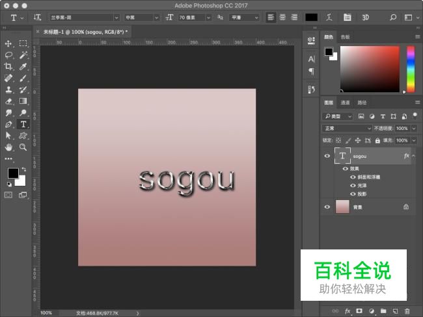Select the Dodge tool
Screen dimensions: 423x317
[x=23, y=112]
